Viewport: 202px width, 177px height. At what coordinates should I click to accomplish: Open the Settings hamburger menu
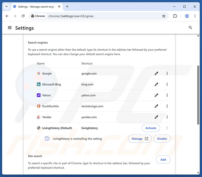[x=10, y=28]
